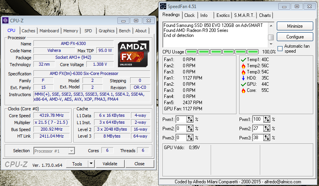
Task: Adjust the right Pwm3 spinner at 38
Action: (x=266, y=138)
